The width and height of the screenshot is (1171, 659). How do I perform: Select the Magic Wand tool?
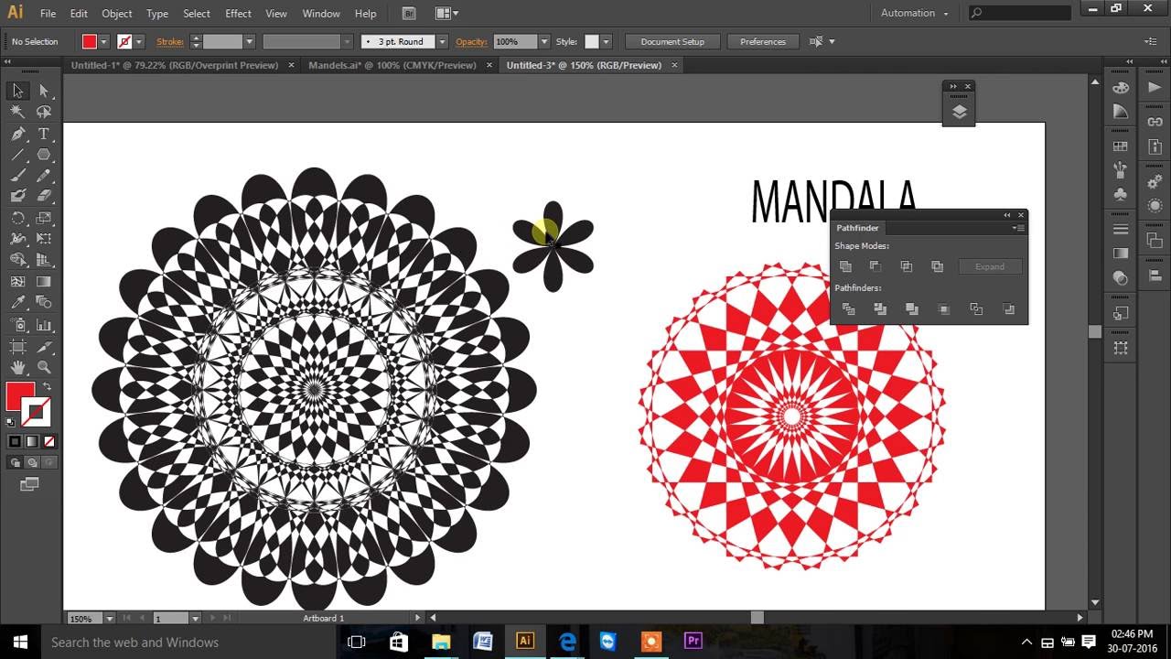click(17, 112)
